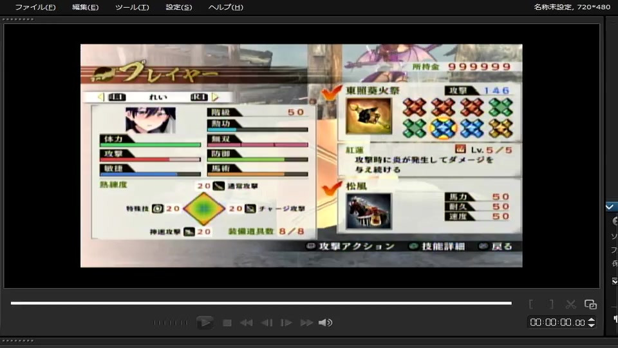This screenshot has height=348, width=618.
Task: Open the 編集(E) menu
Action: (85, 7)
